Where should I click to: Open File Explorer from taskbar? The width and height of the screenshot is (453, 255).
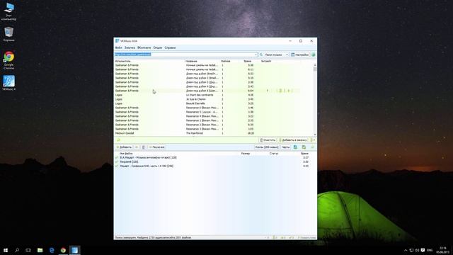[40, 250]
